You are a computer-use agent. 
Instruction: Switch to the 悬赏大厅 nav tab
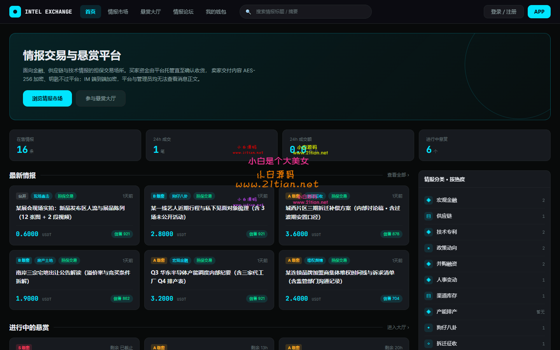[150, 12]
